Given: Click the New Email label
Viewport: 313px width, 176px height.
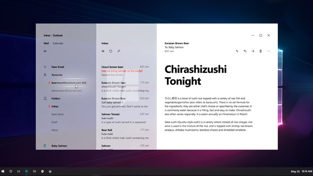Looking at the screenshot, I should [x=58, y=67].
